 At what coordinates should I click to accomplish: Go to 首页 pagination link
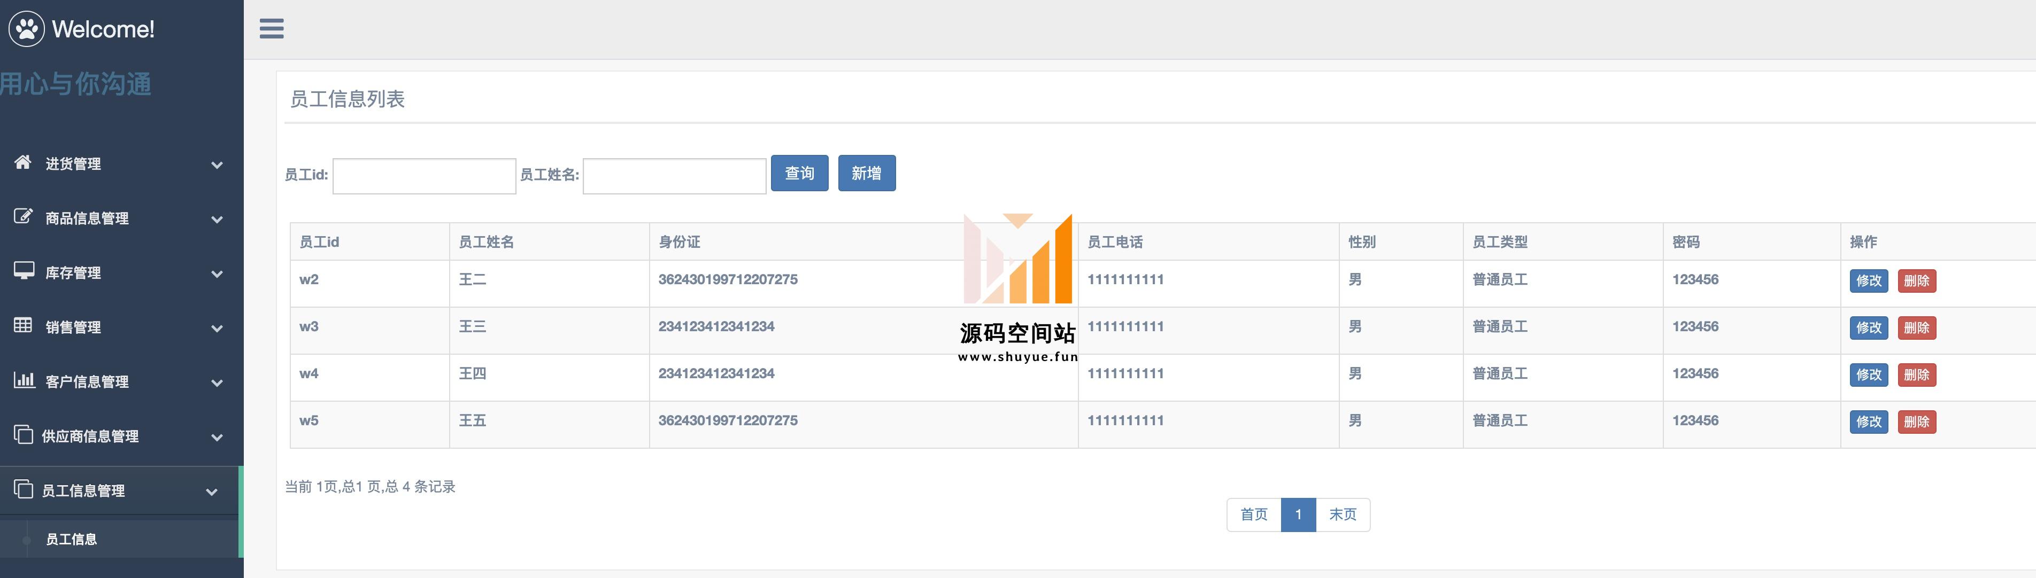(1254, 515)
